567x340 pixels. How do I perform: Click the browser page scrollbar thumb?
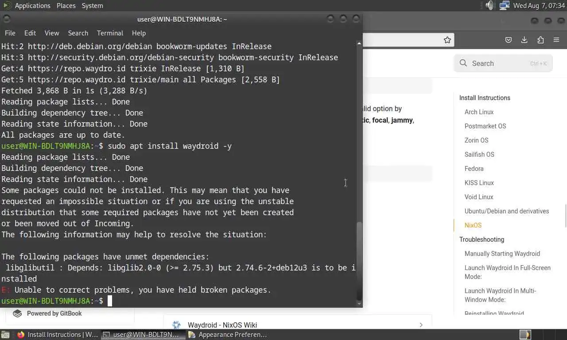pyautogui.click(x=565, y=216)
